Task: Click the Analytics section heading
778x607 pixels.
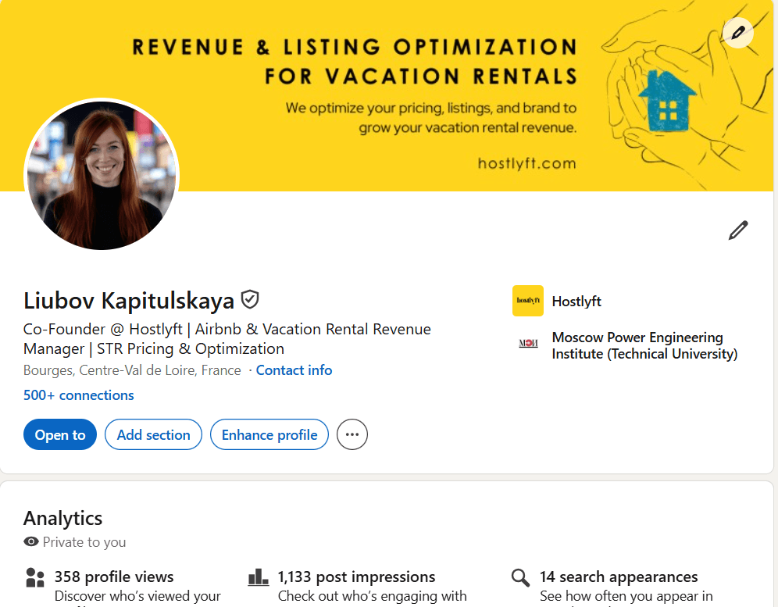Action: coord(62,518)
